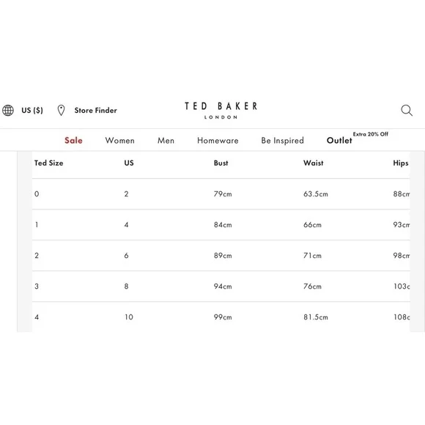Go to Ted Baker London homepage logo

221,111
